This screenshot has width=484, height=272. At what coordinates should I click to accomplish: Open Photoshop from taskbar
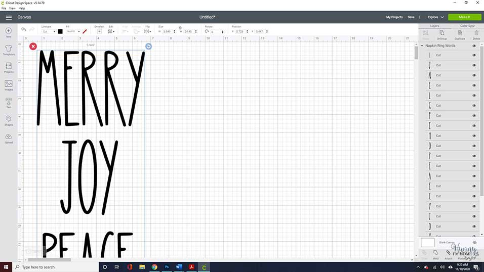pos(167,267)
